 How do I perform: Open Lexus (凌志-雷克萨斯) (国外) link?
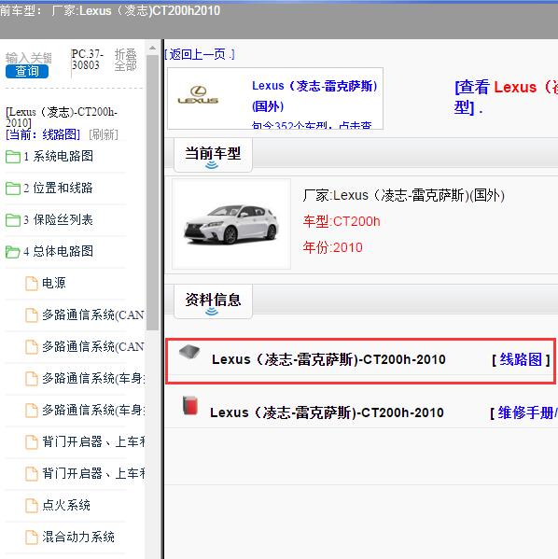314,96
